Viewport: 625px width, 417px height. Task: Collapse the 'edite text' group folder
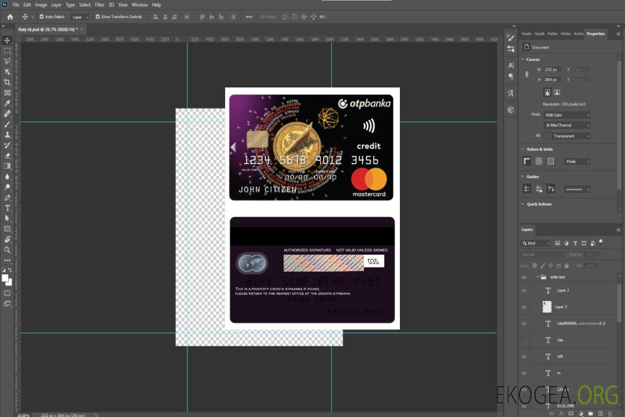pyautogui.click(x=538, y=277)
